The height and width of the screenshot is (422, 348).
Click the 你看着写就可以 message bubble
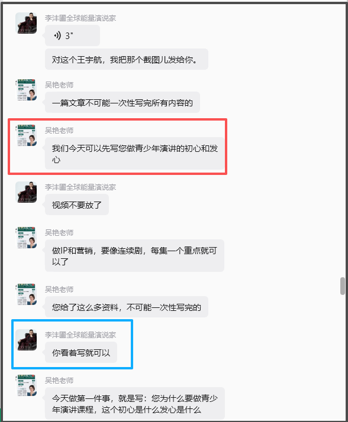pyautogui.click(x=81, y=352)
